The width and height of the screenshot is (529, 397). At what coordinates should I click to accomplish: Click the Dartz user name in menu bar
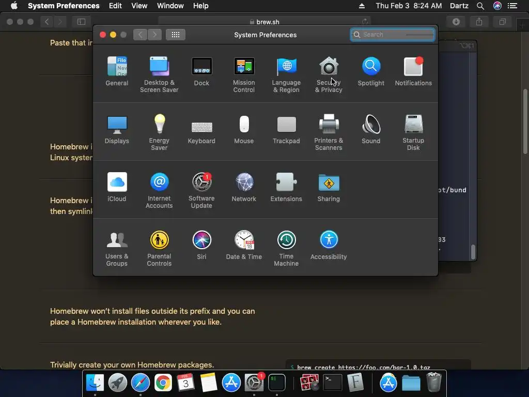pyautogui.click(x=459, y=6)
